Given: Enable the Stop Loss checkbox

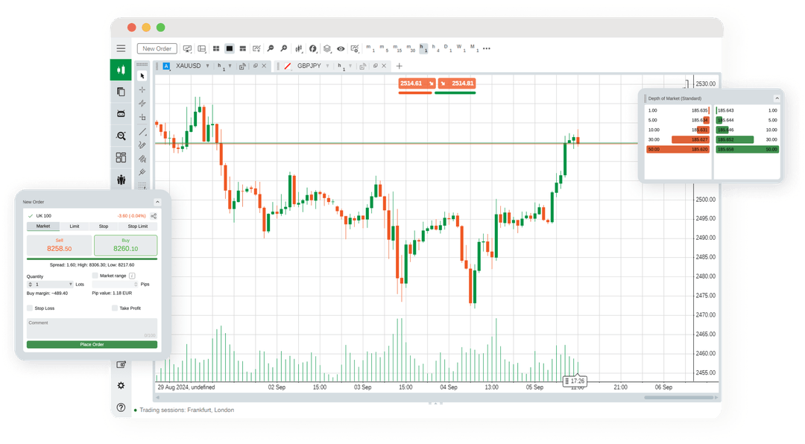Looking at the screenshot, I should coord(30,308).
